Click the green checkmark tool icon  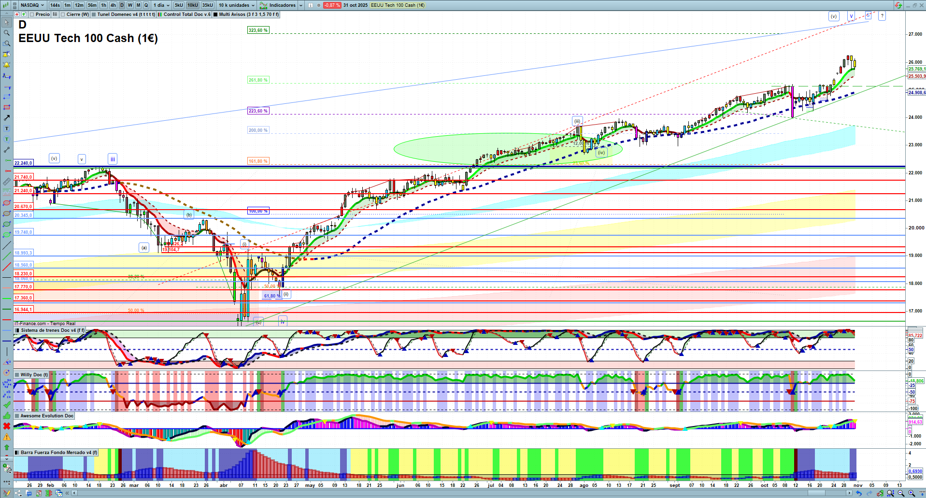coord(7,405)
